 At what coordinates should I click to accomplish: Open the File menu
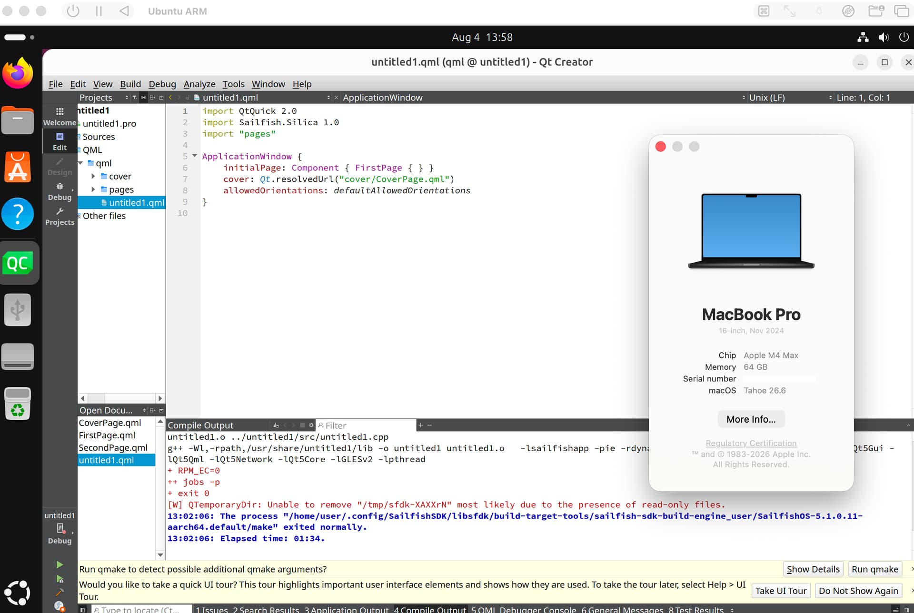(55, 84)
